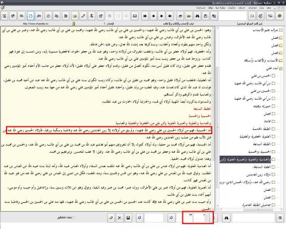
Task: Check the box for الطبقة الخامسة
Action: [x=273, y=129]
